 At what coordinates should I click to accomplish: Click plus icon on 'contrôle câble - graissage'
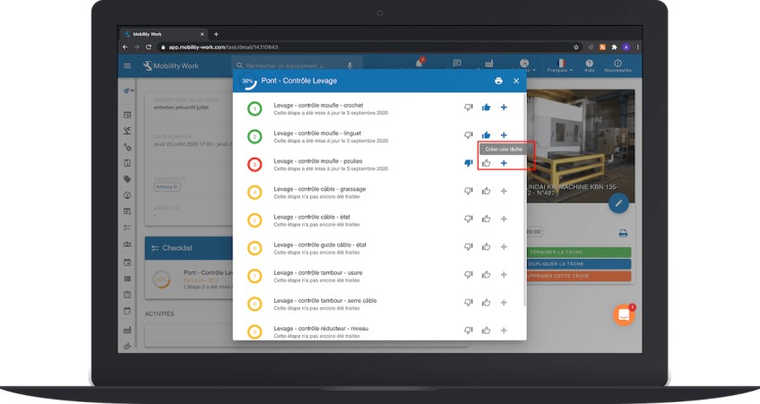tap(504, 191)
